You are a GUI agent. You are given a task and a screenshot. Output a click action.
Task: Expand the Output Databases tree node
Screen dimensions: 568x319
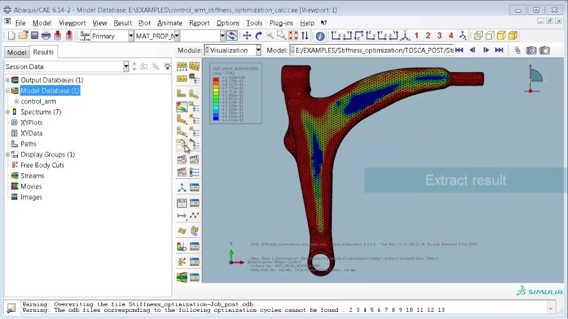pos(8,80)
